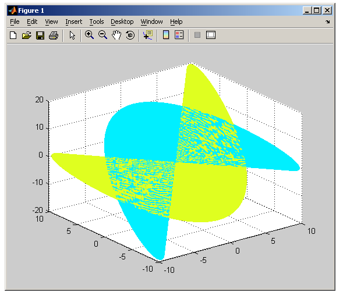The width and height of the screenshot is (343, 299).
Task: Insert a colorbar with the toolbar icon
Action: tap(166, 35)
